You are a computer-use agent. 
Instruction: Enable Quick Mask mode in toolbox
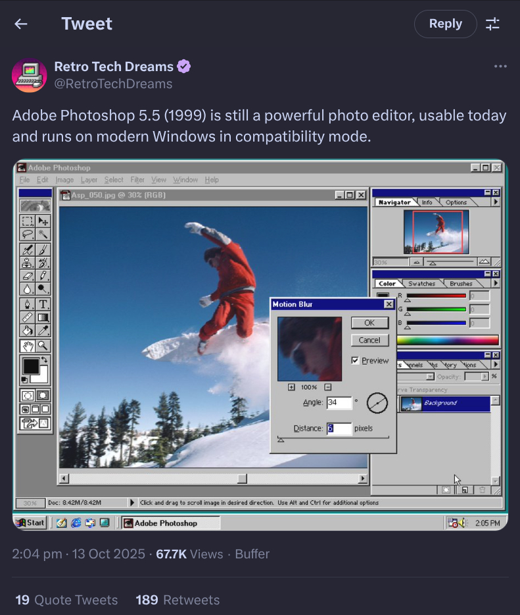coord(43,396)
